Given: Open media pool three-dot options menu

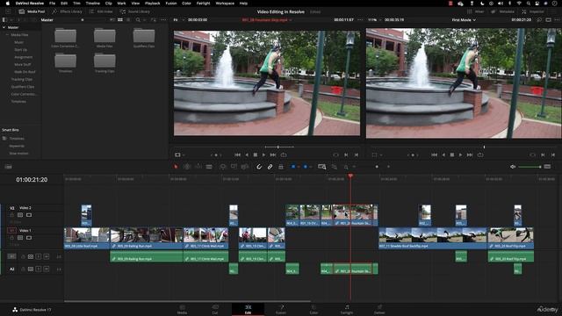Looking at the screenshot, I should [x=163, y=20].
